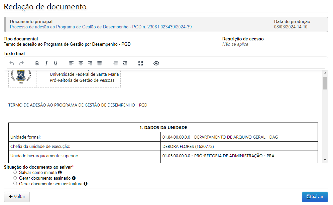333x205 pixels.
Task: Toggle bold formatting
Action: pos(37,63)
